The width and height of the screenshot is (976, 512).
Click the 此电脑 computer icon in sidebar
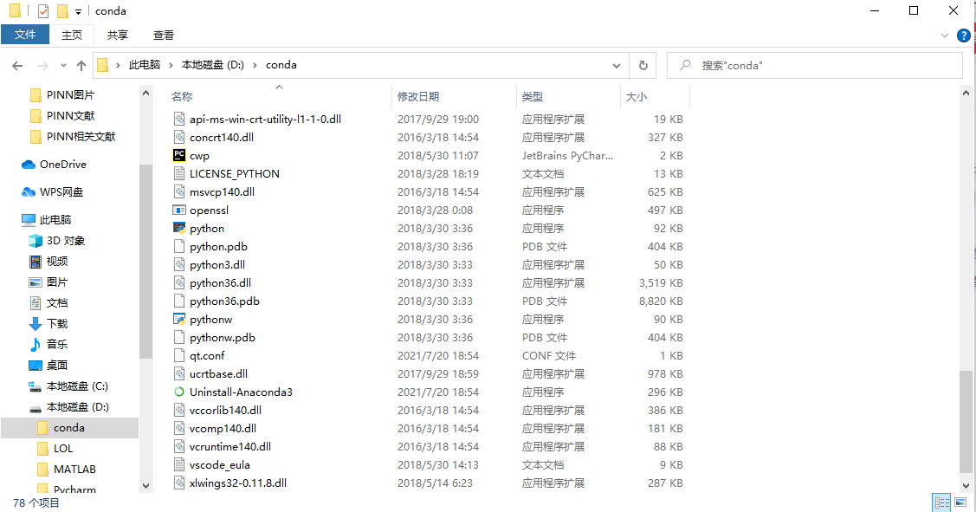[x=29, y=219]
